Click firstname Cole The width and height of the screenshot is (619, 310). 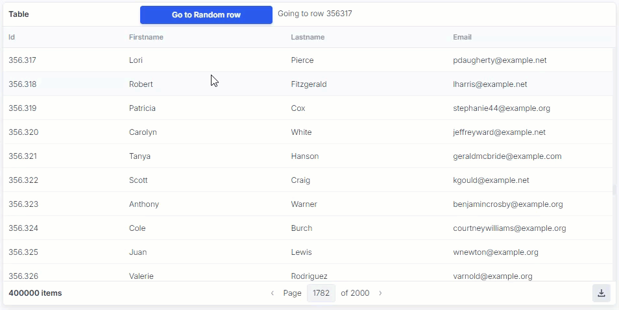coord(138,228)
